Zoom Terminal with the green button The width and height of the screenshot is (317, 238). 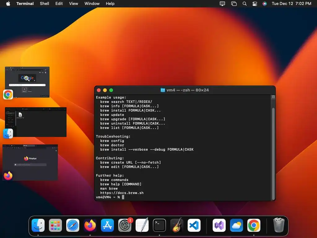pyautogui.click(x=111, y=90)
